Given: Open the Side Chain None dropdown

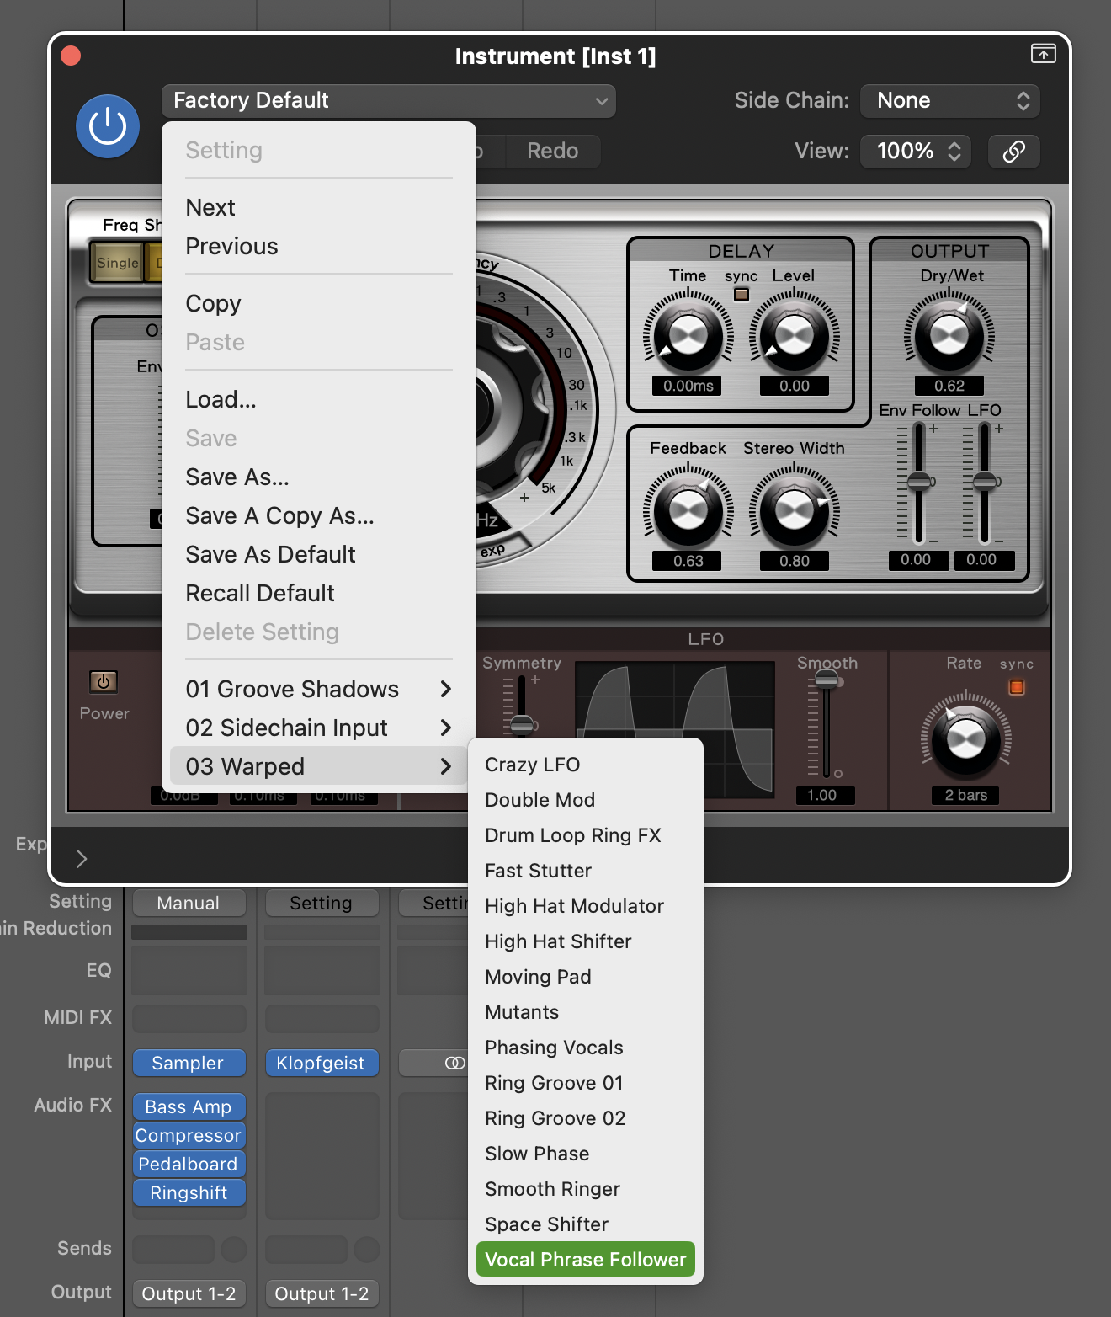Looking at the screenshot, I should [950, 101].
